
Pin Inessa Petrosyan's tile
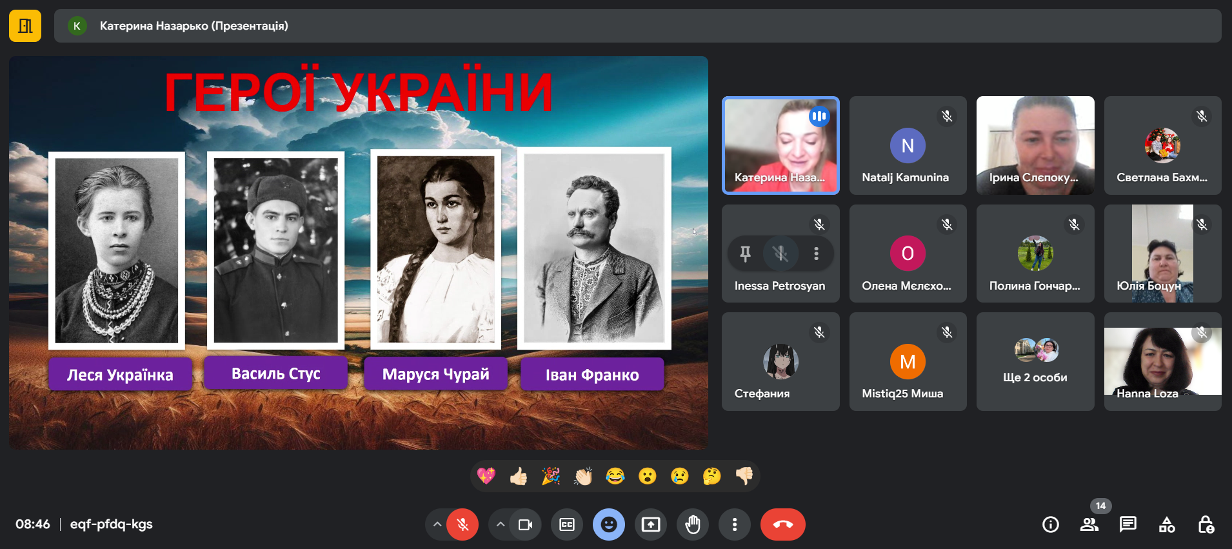click(745, 254)
